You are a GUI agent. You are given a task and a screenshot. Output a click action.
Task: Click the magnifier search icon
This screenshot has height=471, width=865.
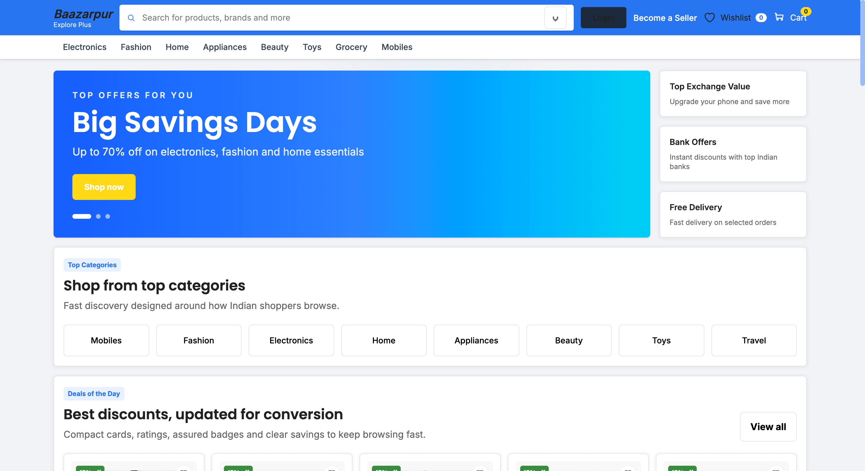tap(131, 18)
